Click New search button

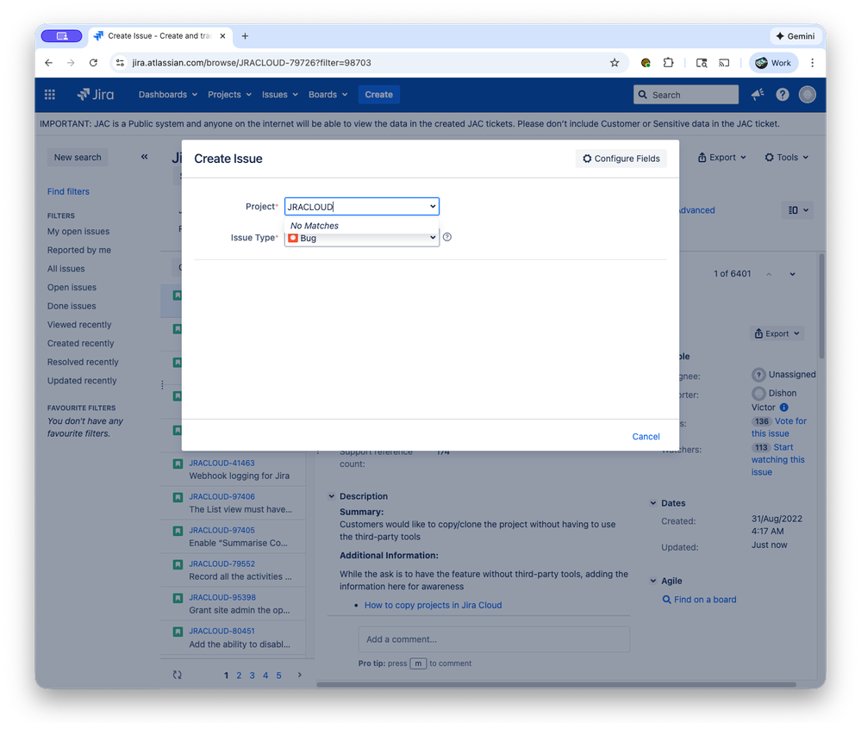[78, 158]
